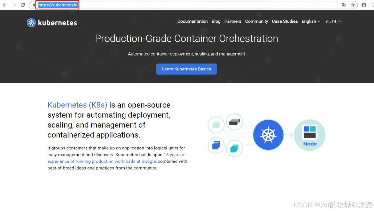Click the translate page icon
374x211 pixels.
click(x=344, y=5)
